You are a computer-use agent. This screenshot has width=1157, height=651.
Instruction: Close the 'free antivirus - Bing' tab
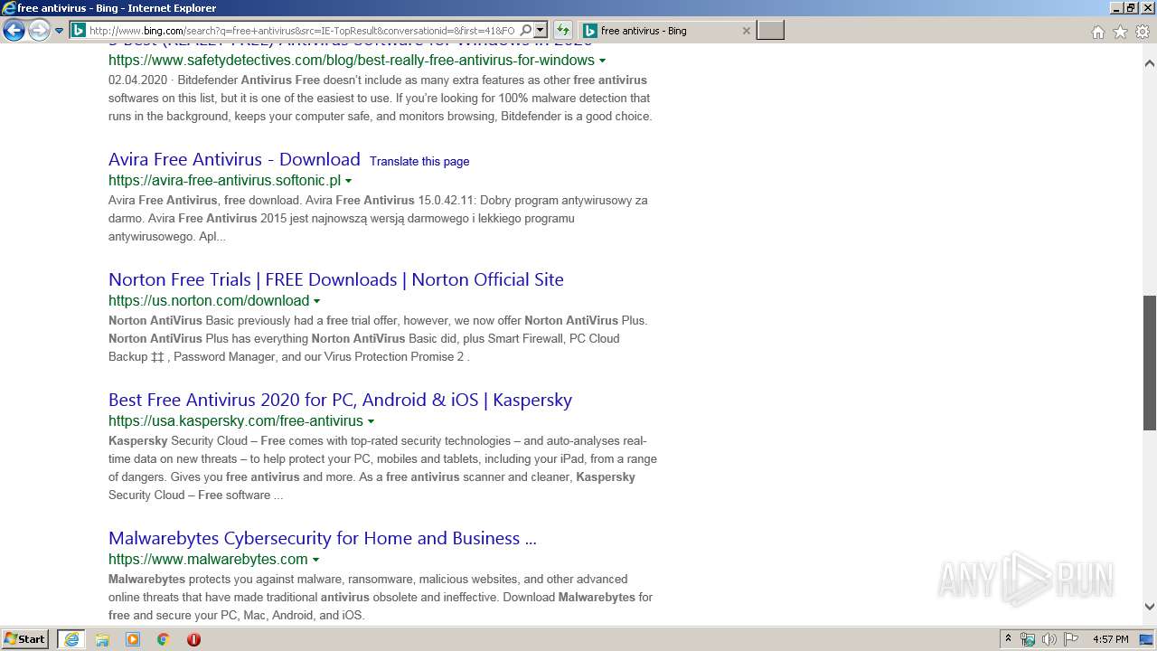746,31
